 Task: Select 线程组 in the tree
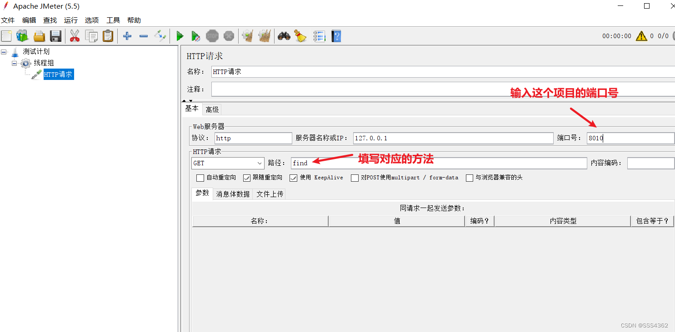(x=44, y=63)
